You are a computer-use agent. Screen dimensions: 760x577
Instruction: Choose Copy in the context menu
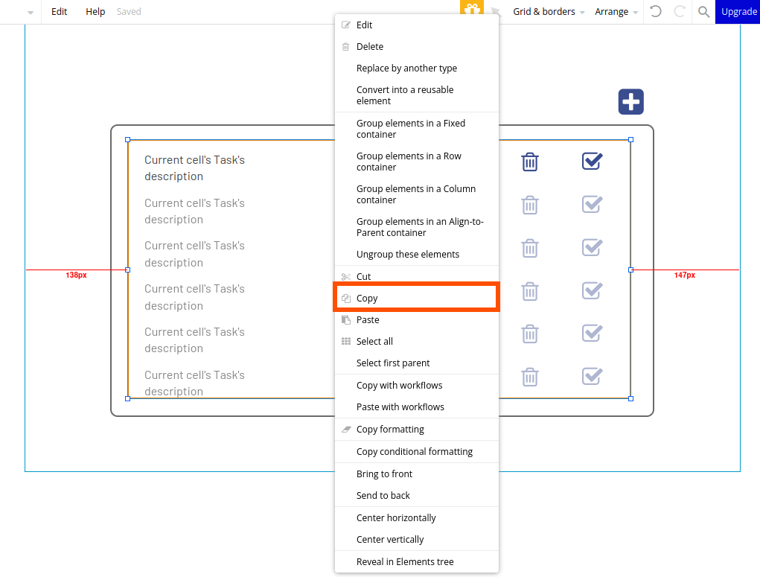(416, 299)
